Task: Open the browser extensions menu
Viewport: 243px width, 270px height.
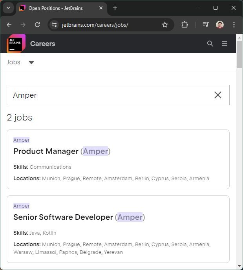Action: point(185,25)
